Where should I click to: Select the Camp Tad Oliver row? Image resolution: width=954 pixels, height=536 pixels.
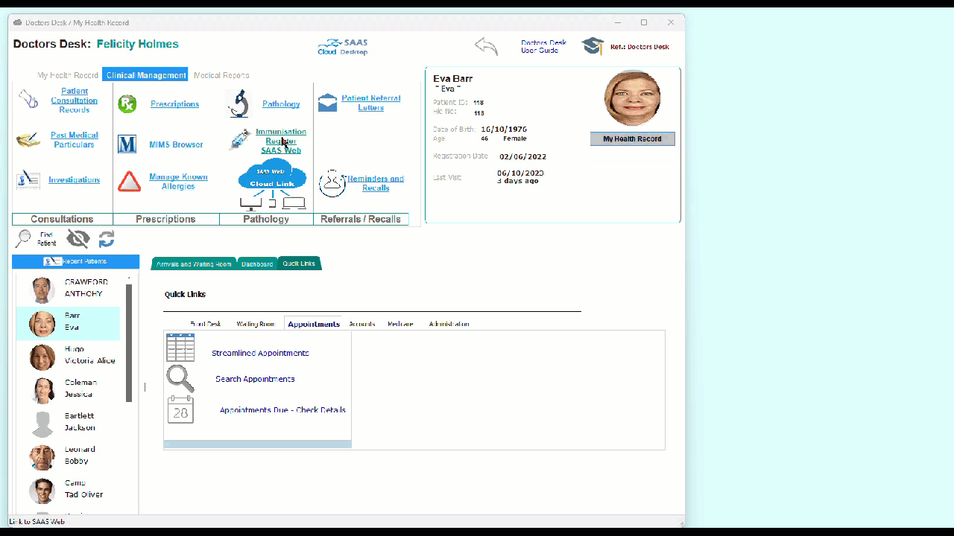(x=69, y=491)
